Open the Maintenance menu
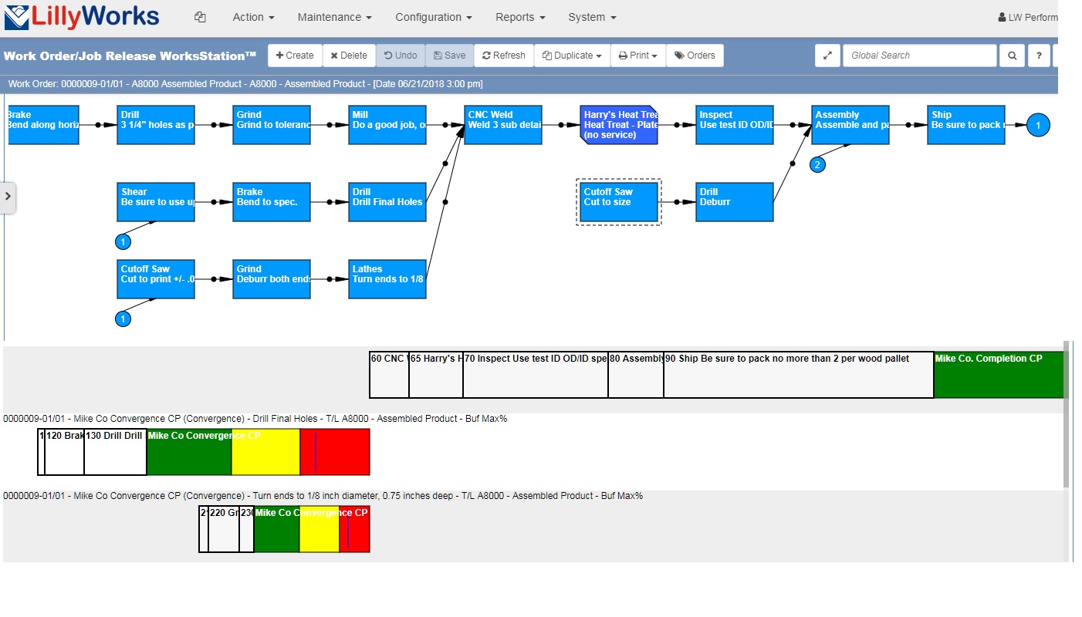 (x=334, y=17)
